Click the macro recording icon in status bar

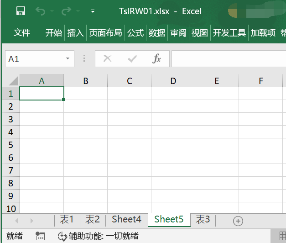(40, 236)
